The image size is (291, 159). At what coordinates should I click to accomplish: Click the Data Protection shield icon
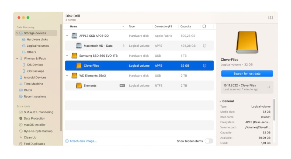pyautogui.click(x=21, y=118)
